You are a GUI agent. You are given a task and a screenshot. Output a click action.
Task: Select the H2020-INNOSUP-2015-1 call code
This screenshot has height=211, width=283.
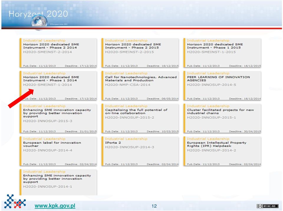pos(211,118)
